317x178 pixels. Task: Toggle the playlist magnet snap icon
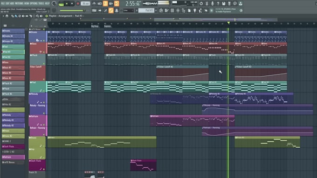point(7,16)
